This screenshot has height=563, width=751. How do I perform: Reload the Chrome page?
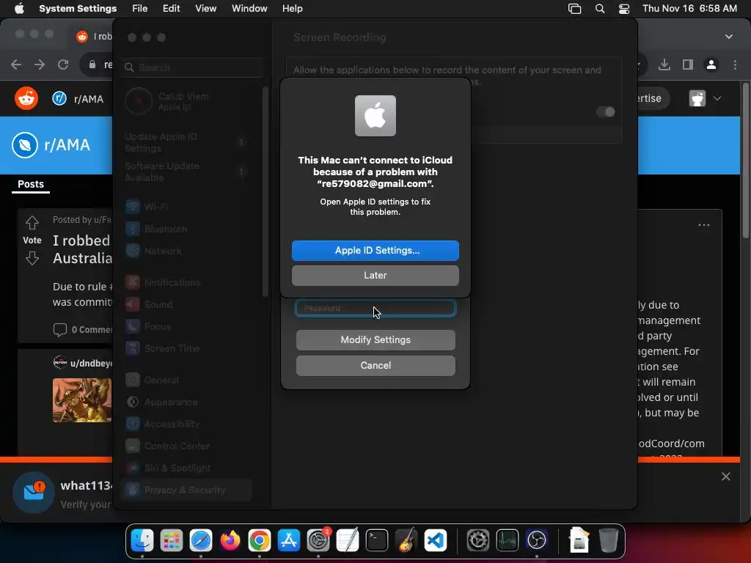63,65
